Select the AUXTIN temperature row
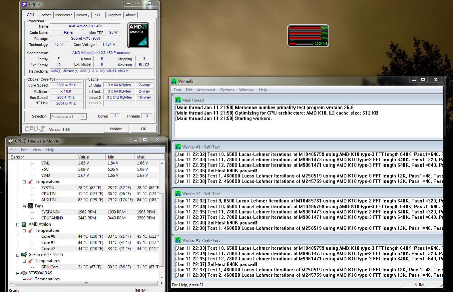Viewport: 453px width, 292px height. pyautogui.click(x=83, y=200)
